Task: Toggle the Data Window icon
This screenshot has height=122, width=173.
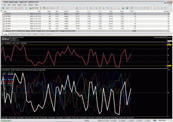Action: 16,8
